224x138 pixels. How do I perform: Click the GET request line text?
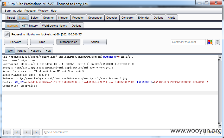[68, 57]
